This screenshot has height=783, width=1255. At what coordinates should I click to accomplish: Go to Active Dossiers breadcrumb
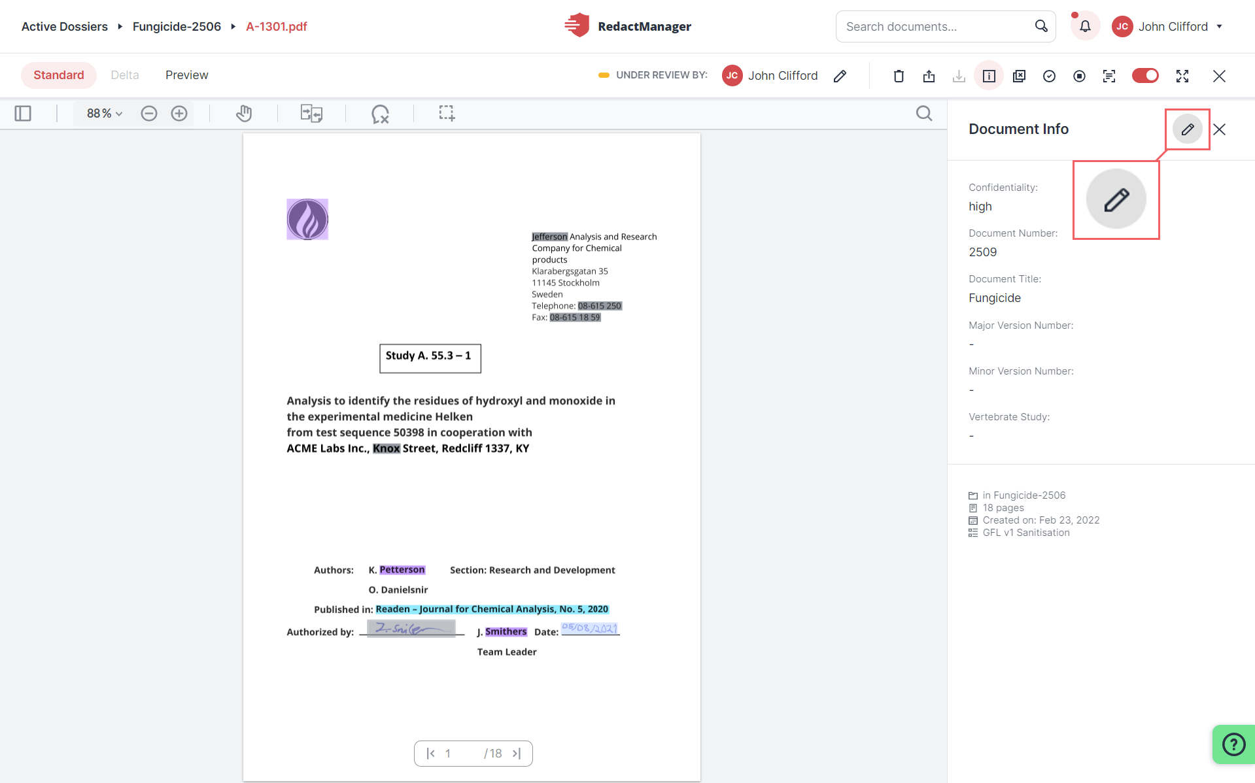point(65,26)
